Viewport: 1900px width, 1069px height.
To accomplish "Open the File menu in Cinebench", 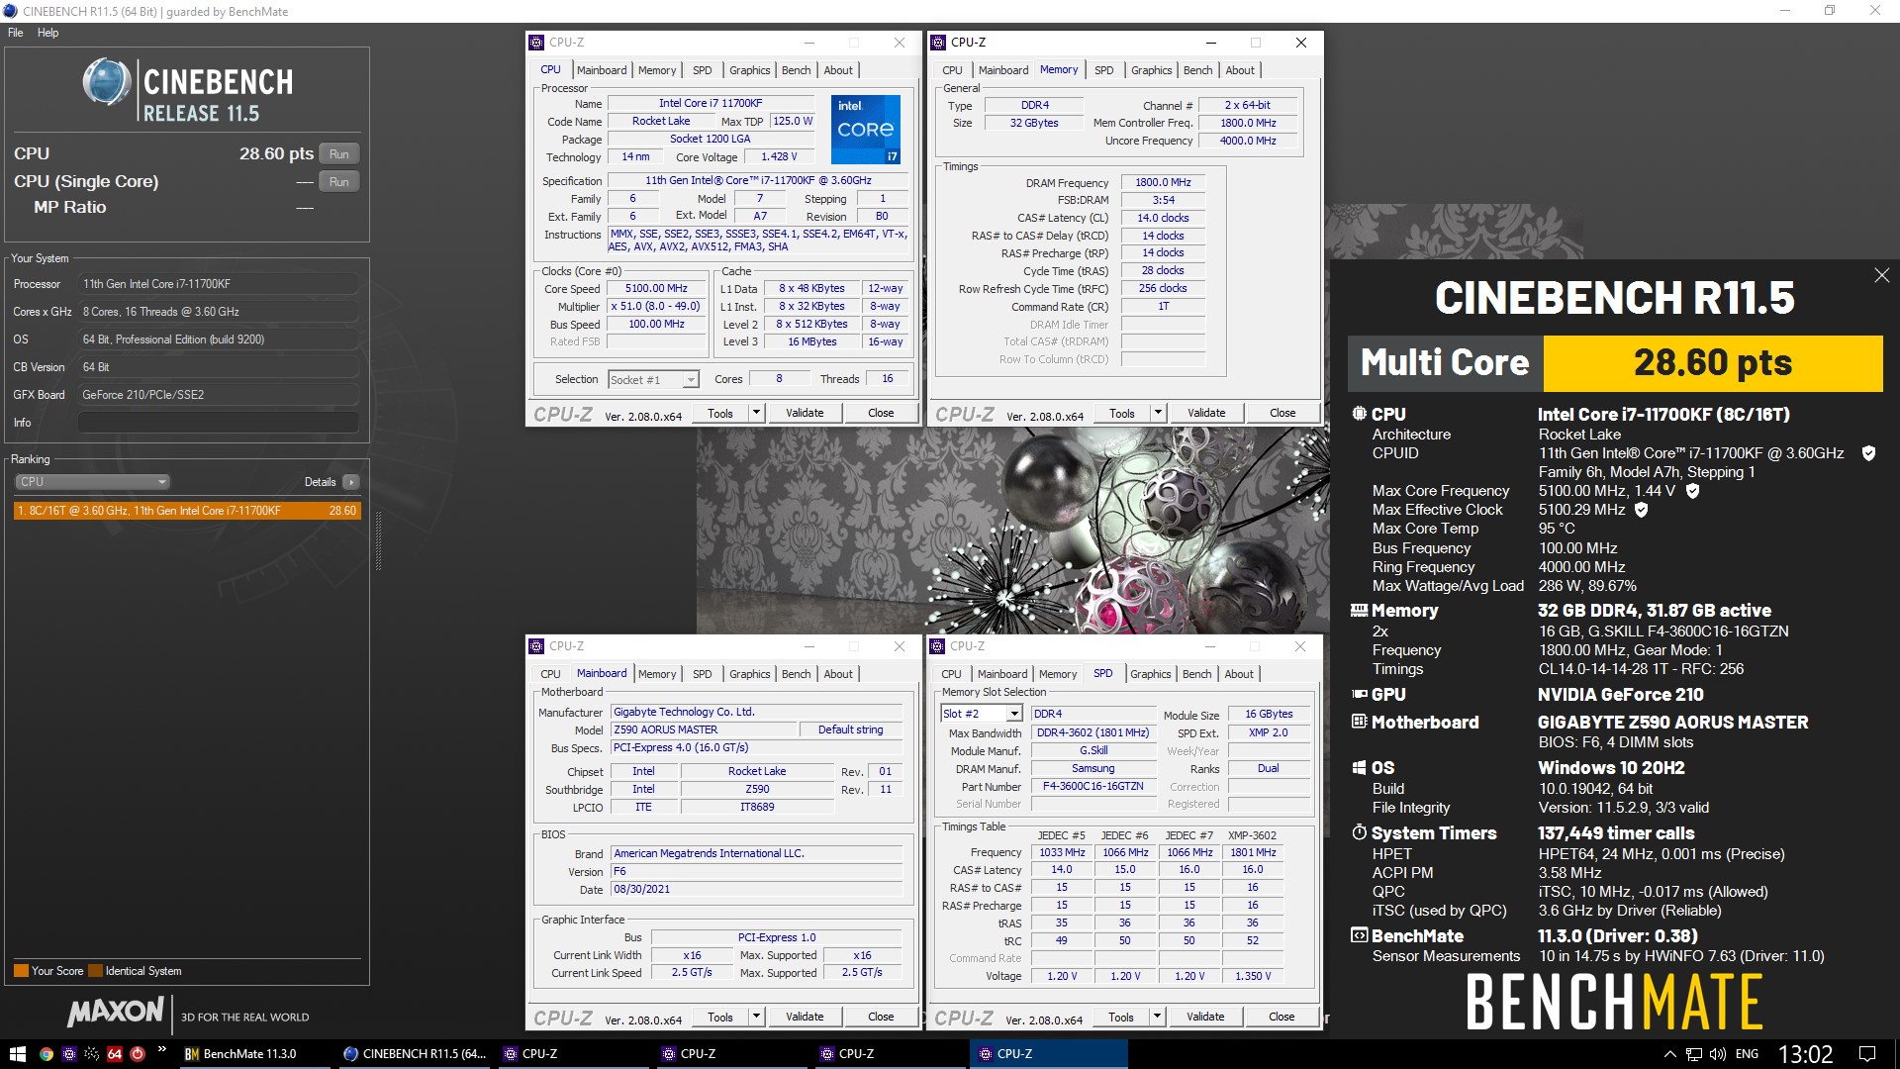I will coord(16,33).
